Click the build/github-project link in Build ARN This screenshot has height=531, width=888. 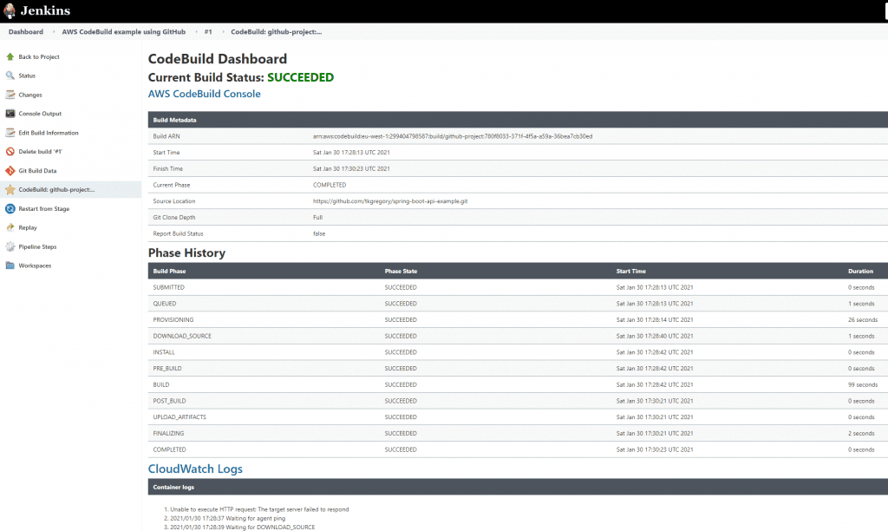[456, 136]
